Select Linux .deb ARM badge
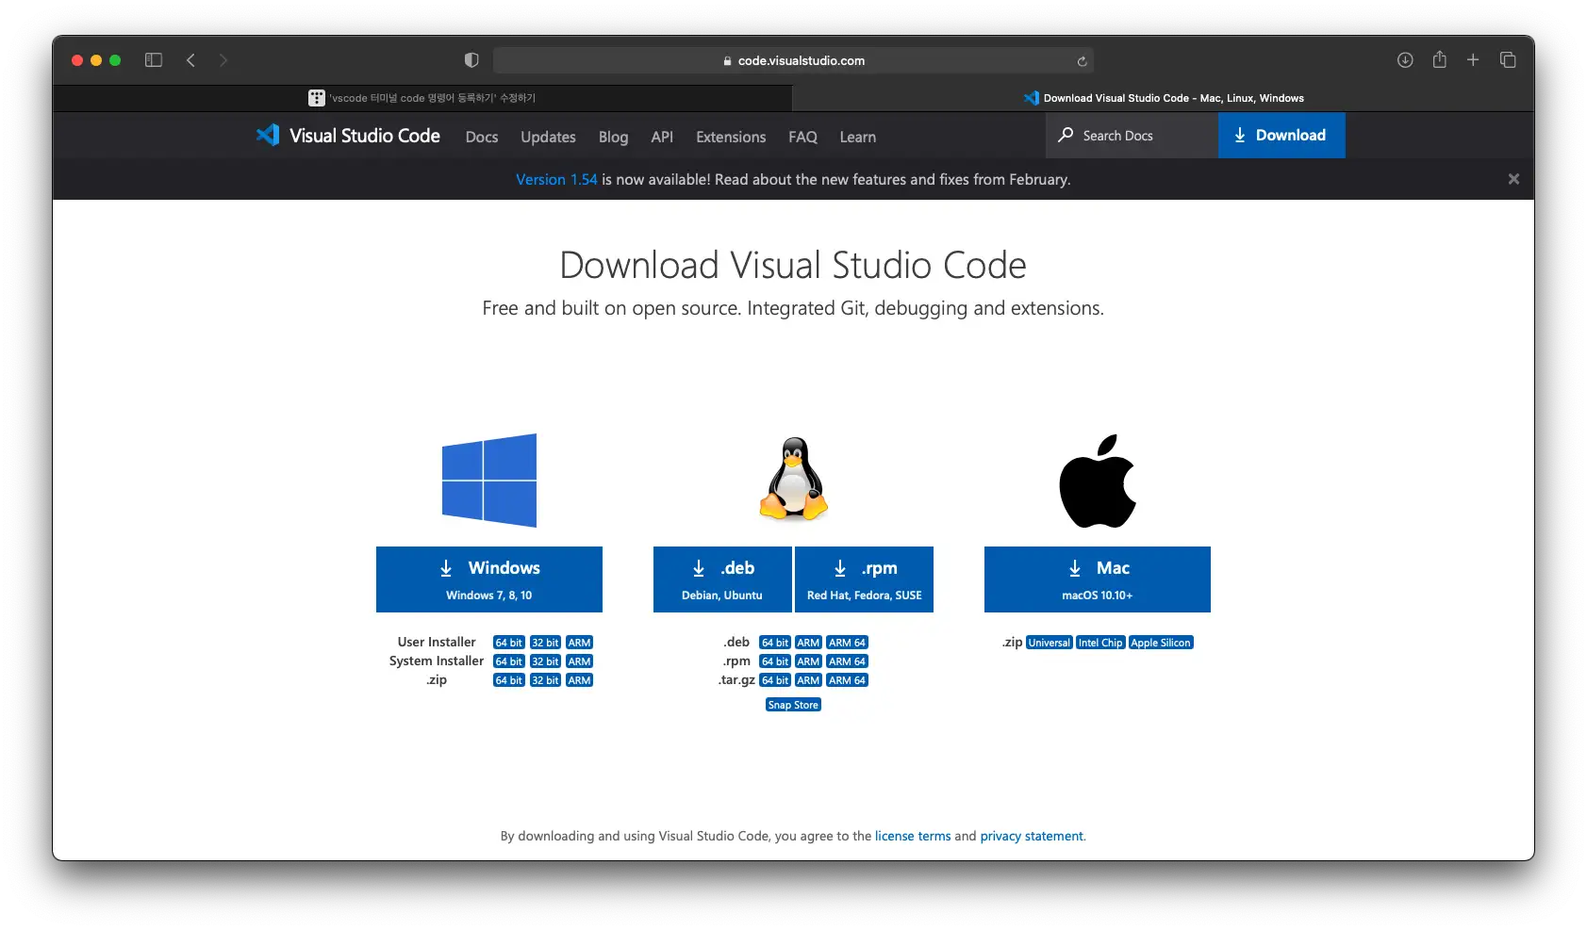 808,643
